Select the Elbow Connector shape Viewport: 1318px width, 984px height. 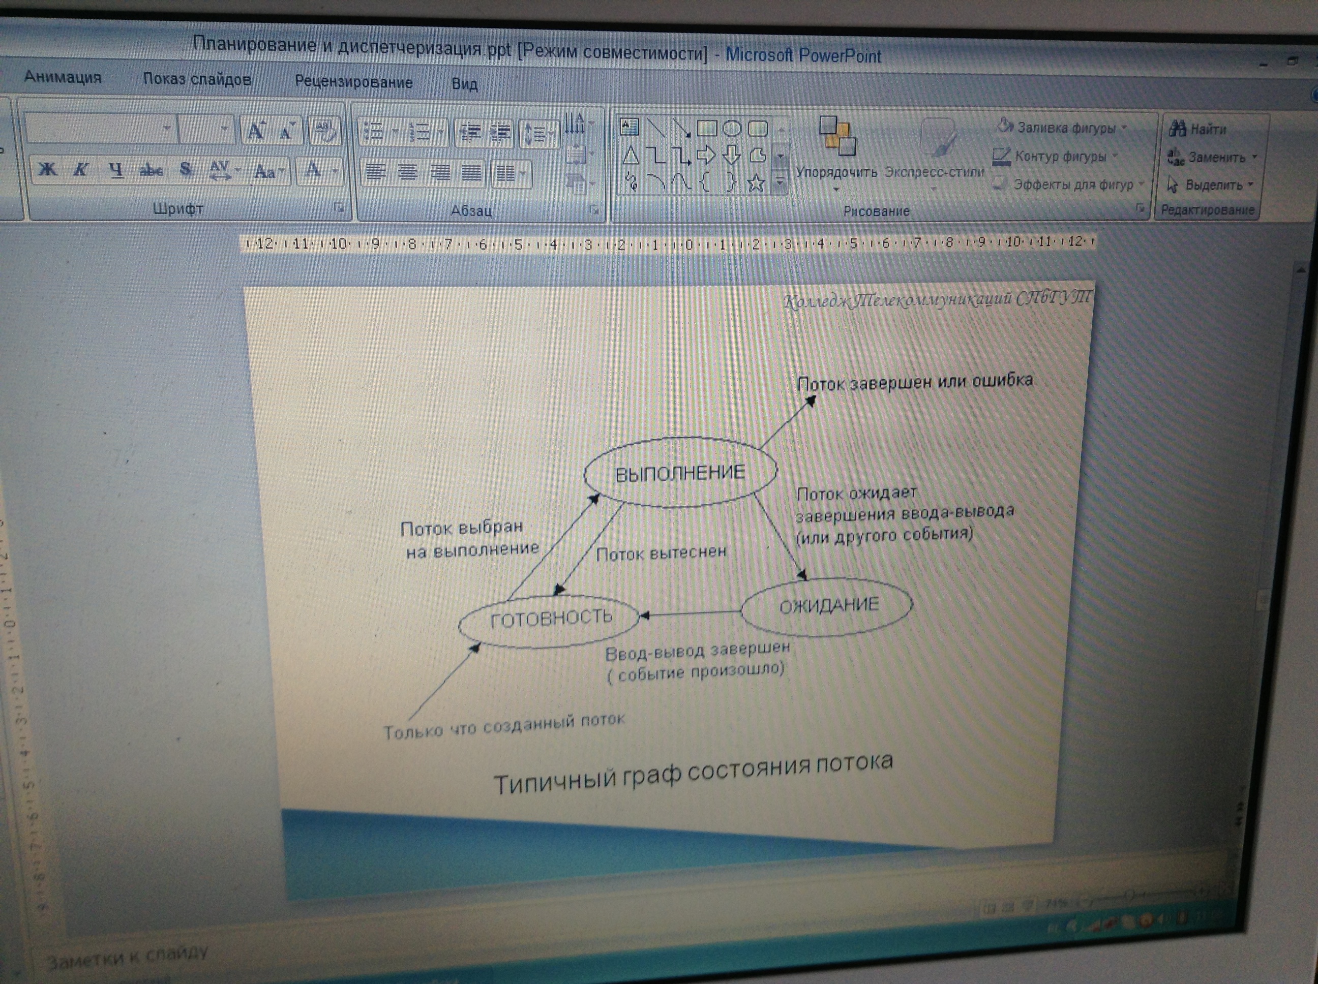[x=656, y=156]
